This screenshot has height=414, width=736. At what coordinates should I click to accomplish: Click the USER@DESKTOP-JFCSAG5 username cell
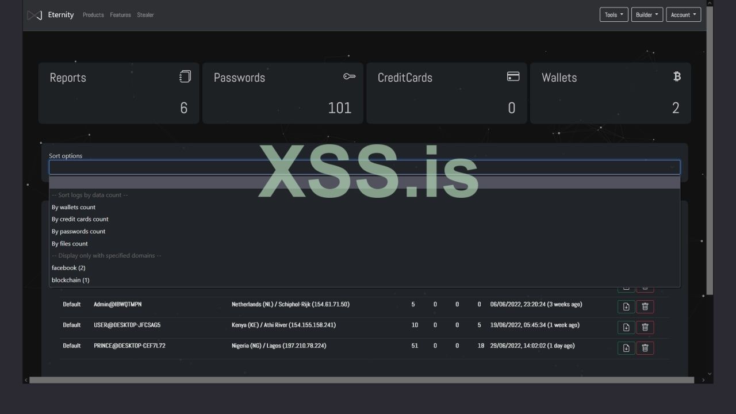click(127, 325)
